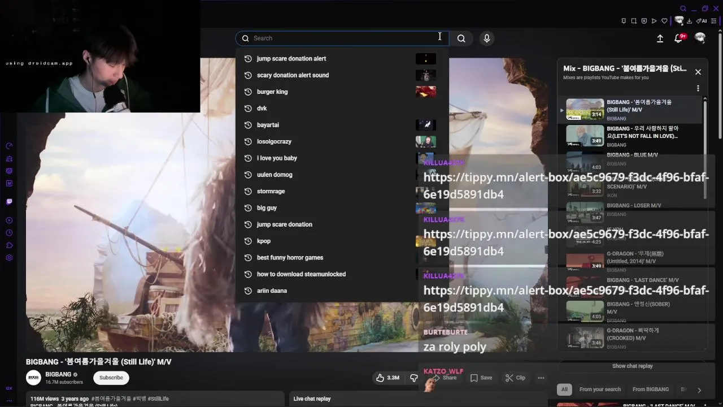Screen dimensions: 723x407
Task: Select the 'stormrage' suggestion
Action: coord(342,191)
